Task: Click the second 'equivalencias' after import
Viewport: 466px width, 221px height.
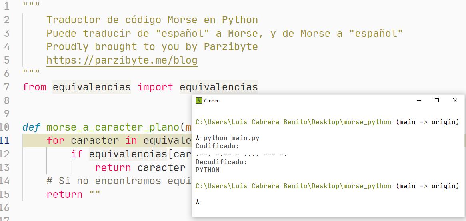Action: [x=219, y=87]
